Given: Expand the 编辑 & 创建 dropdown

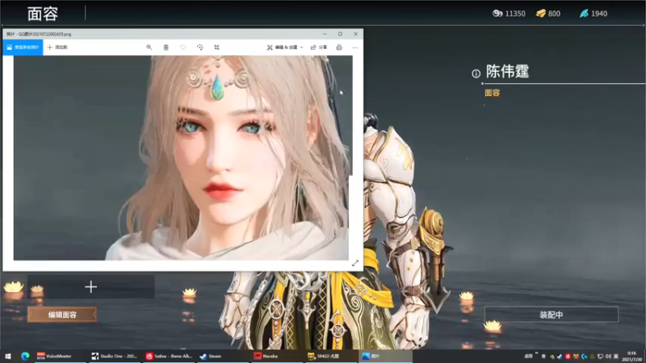Looking at the screenshot, I should click(x=285, y=48).
